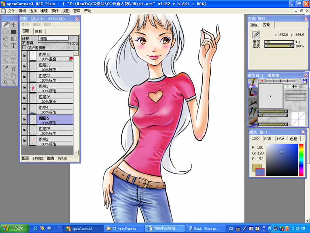The height and width of the screenshot is (233, 310).
Task: Choose the airbrush preset in pen window
Action: click(x=252, y=102)
